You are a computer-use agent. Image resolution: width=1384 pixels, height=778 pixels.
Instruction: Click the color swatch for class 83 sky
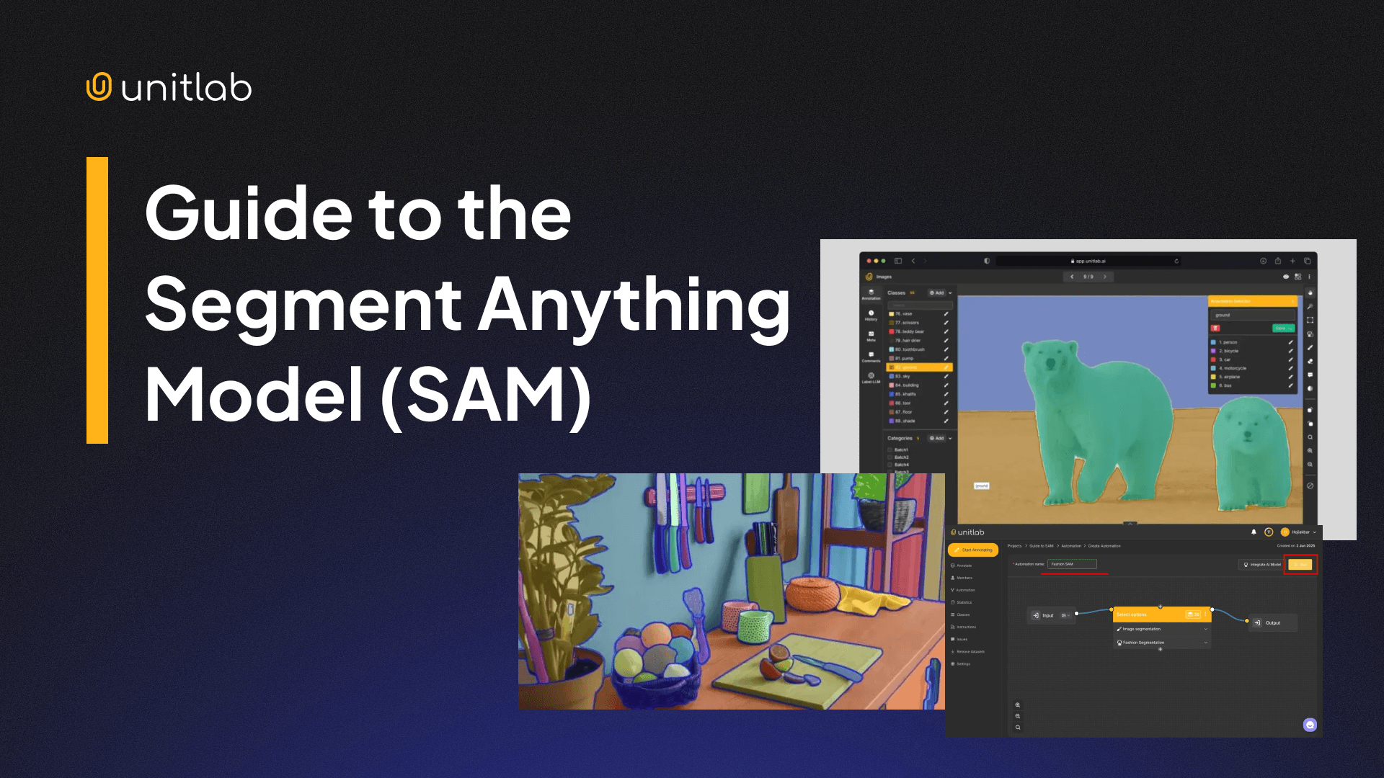[x=891, y=376]
